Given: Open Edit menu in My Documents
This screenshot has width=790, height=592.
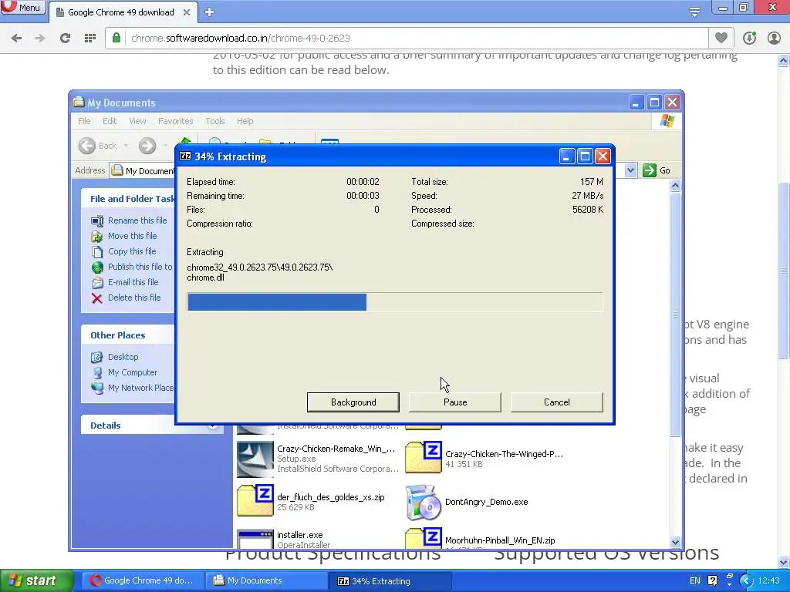Looking at the screenshot, I should [110, 121].
